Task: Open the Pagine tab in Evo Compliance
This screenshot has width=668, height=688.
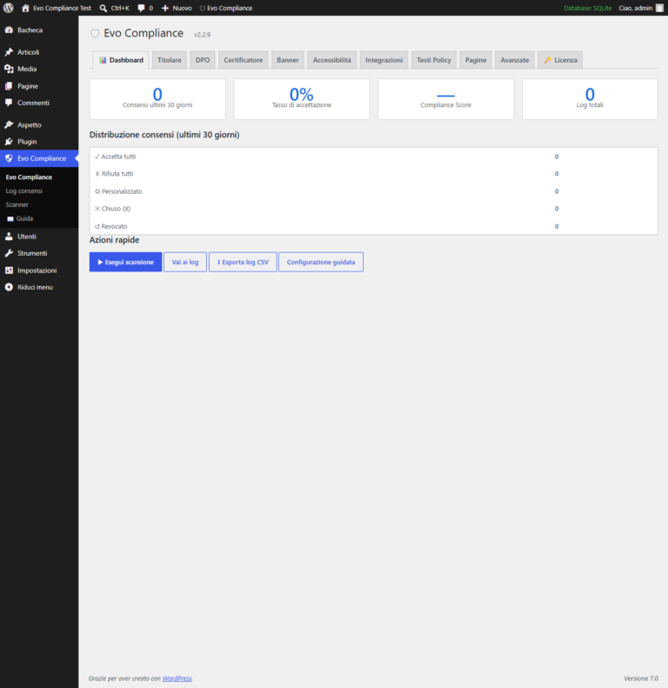Action: [476, 60]
